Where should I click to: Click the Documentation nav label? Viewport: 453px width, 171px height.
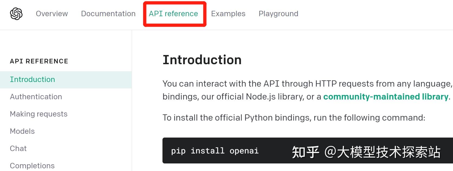[x=108, y=13]
